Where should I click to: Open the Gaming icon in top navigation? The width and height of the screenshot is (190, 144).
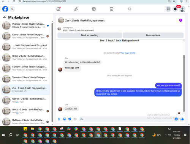tap(129, 9)
